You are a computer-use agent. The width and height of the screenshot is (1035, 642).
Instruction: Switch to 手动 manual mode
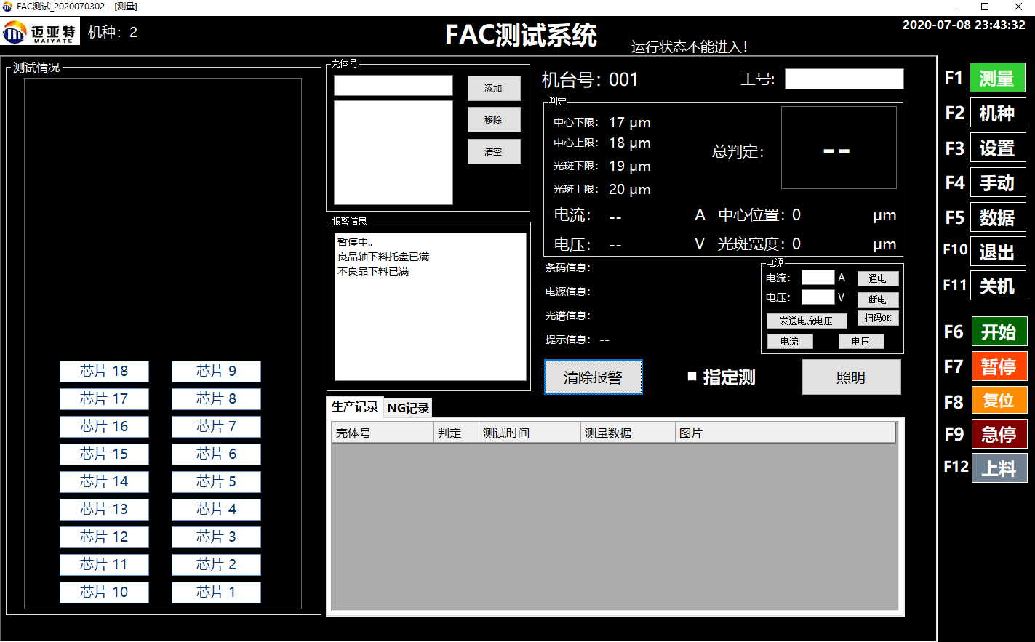(x=997, y=182)
